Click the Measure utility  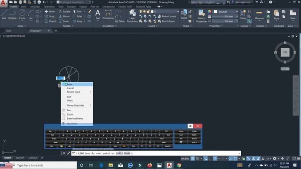259,15
